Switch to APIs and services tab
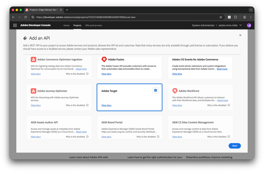264x172 pixels. pos(93,25)
